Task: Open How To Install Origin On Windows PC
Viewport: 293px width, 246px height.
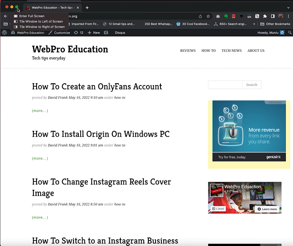Action: (x=101, y=134)
